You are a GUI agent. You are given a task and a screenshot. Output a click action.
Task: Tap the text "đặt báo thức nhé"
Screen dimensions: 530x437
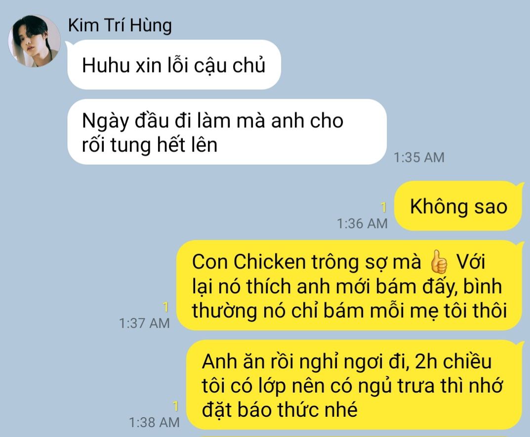click(280, 410)
